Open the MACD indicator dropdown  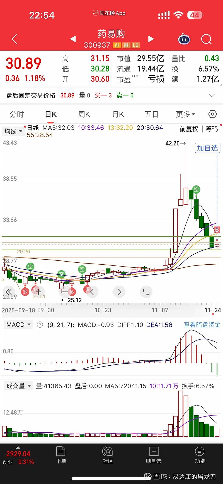(x=18, y=325)
